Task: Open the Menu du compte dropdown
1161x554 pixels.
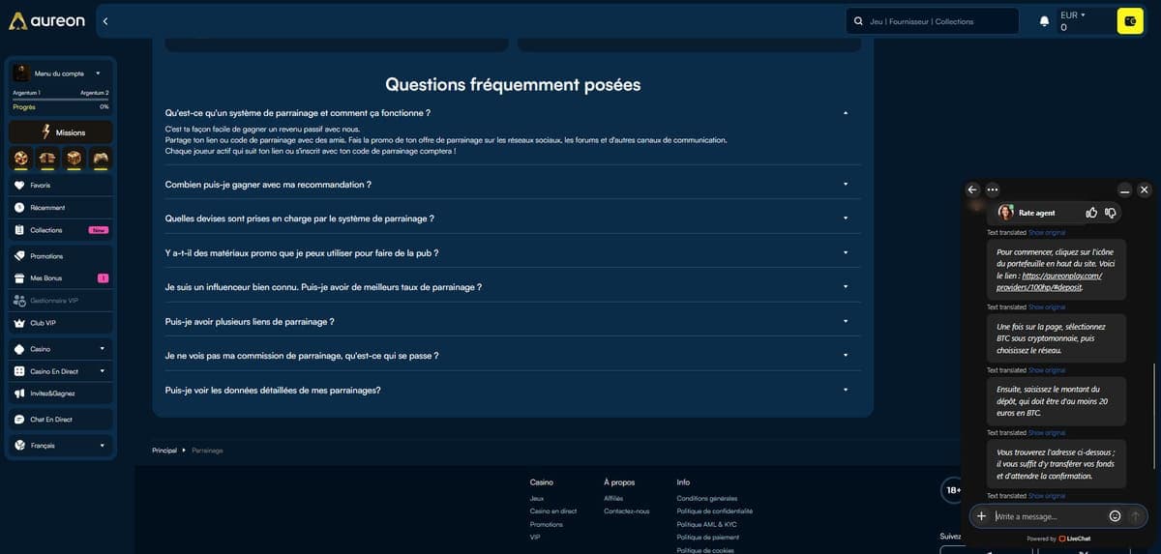Action: 61,73
